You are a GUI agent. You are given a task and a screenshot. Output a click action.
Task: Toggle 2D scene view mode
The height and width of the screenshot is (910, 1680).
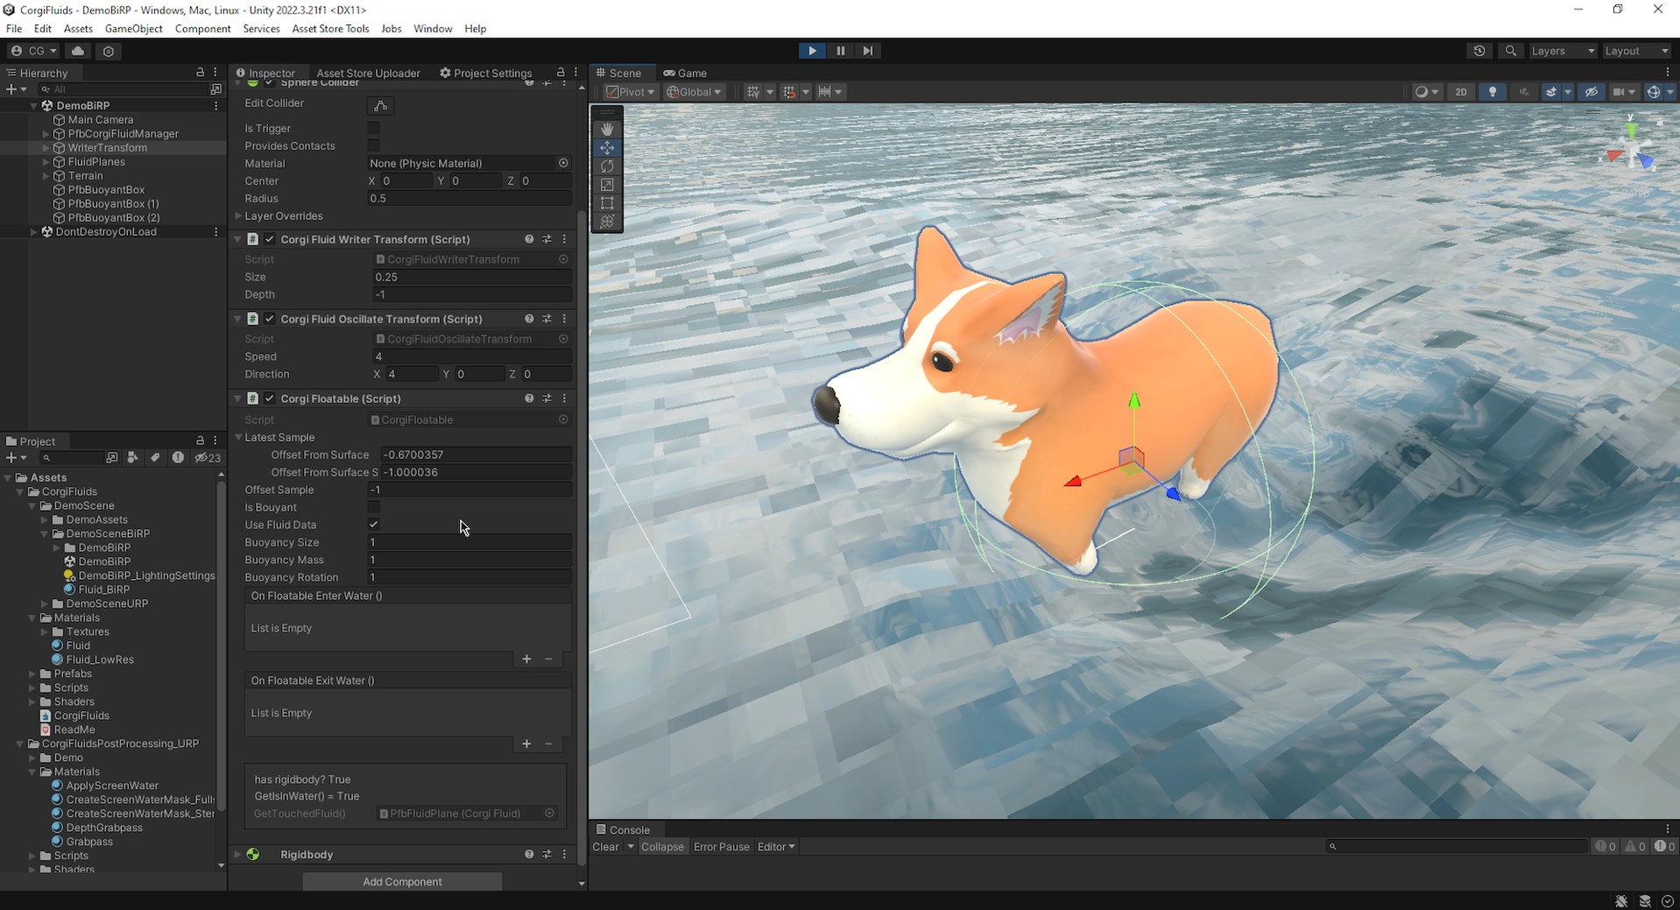click(1461, 92)
